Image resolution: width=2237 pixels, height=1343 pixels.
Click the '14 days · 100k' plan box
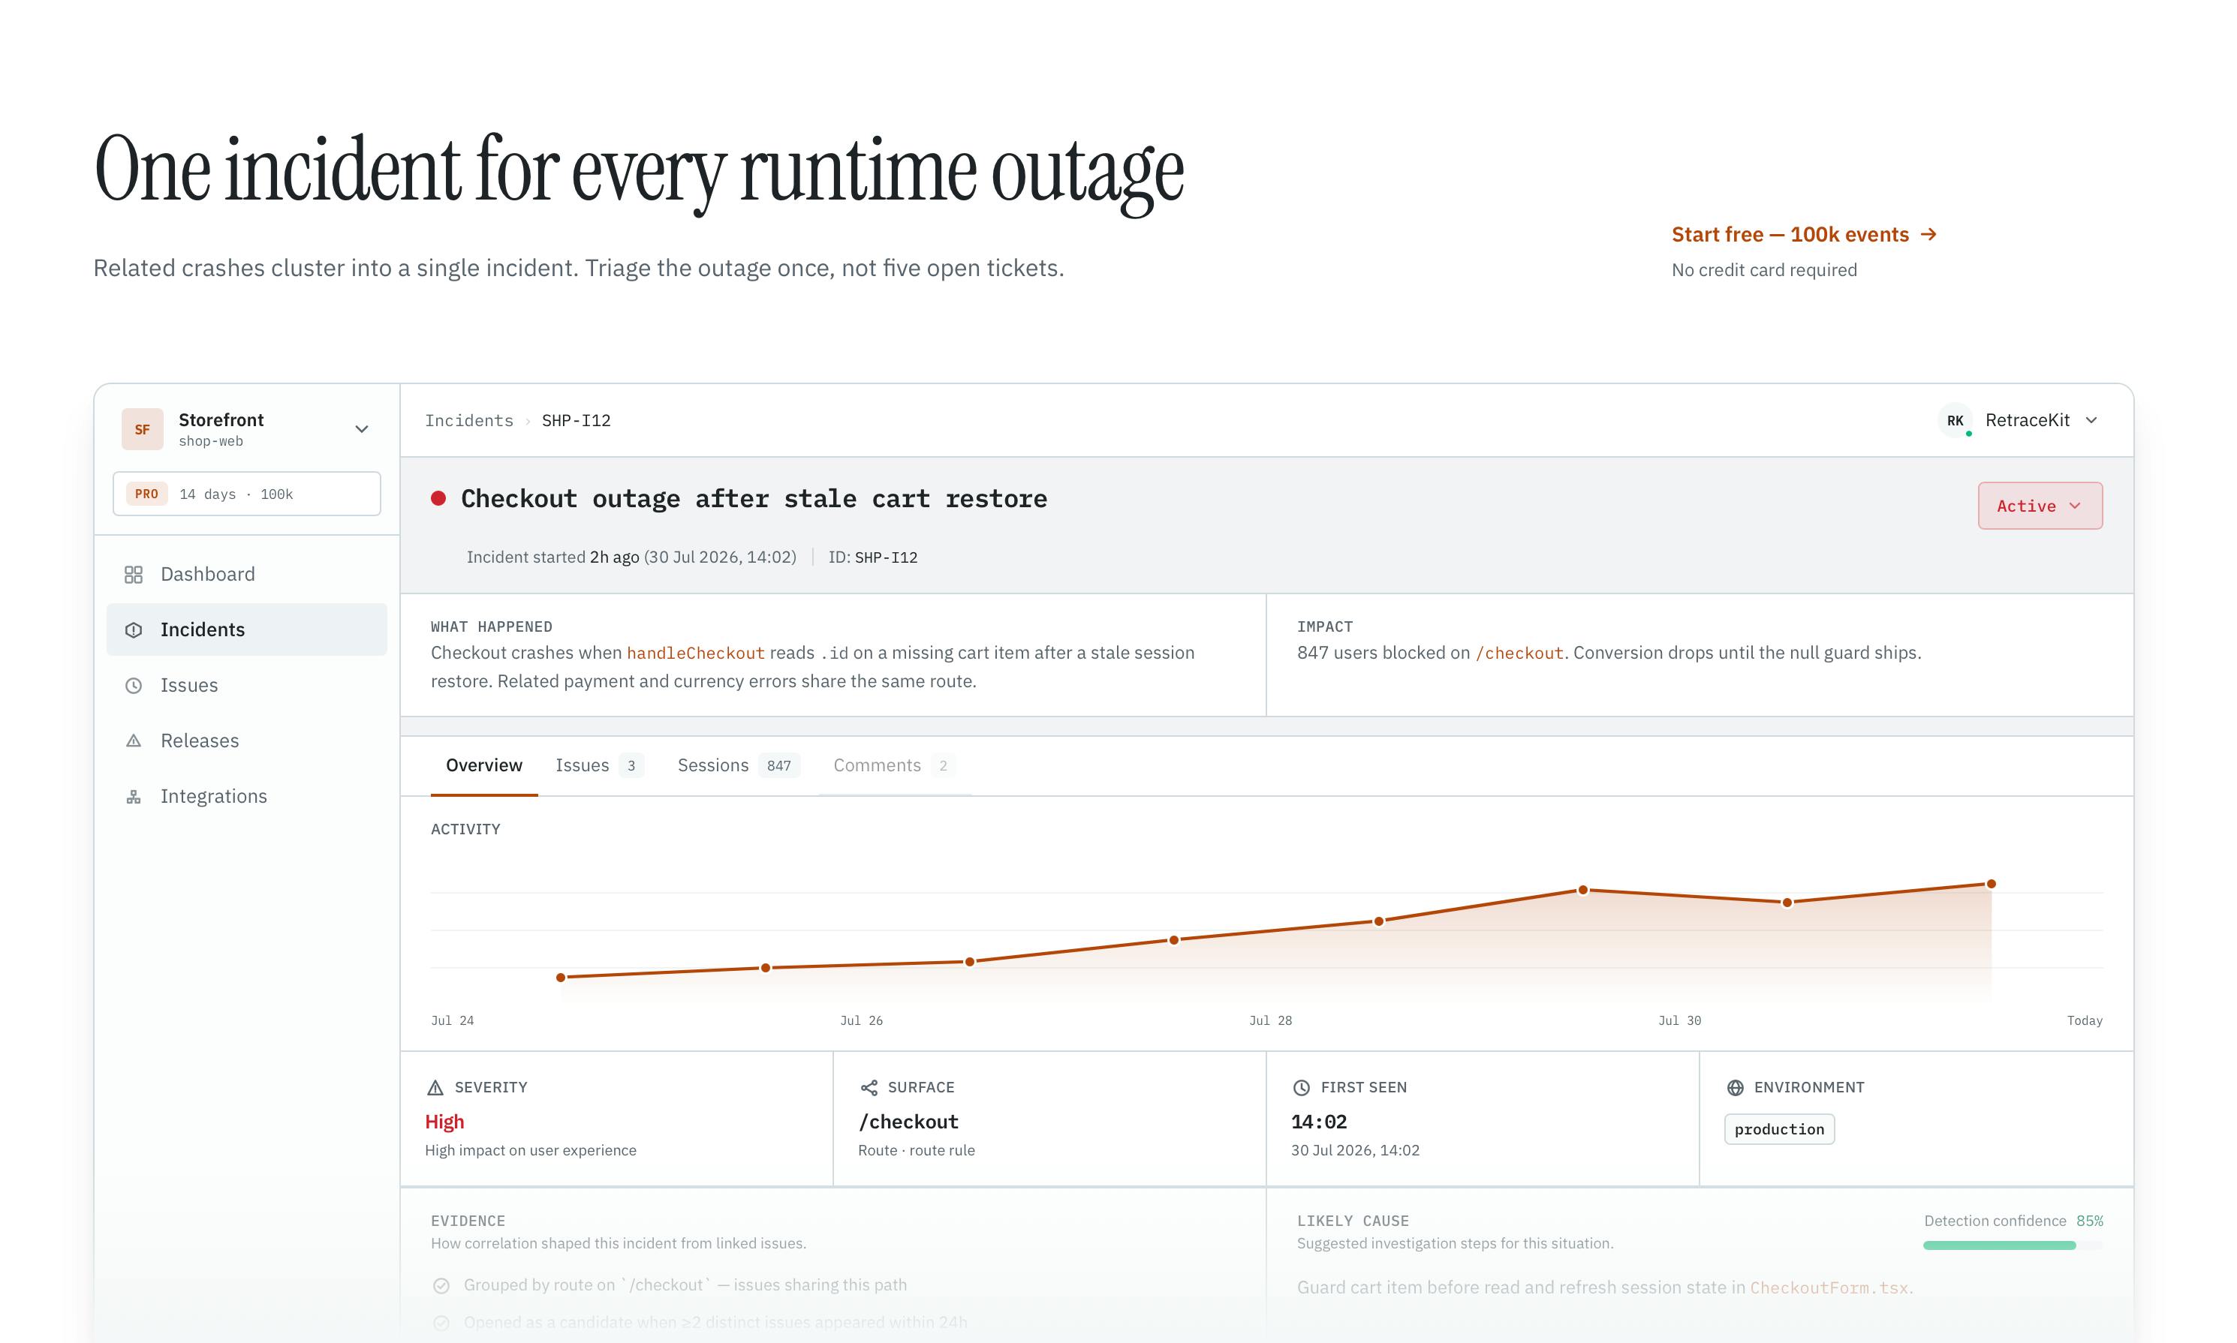coord(246,494)
